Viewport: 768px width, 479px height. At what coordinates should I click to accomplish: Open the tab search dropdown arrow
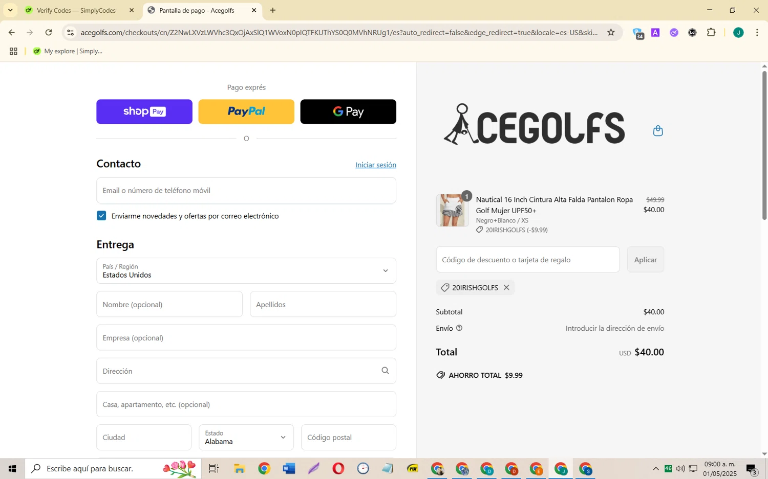[x=10, y=10]
